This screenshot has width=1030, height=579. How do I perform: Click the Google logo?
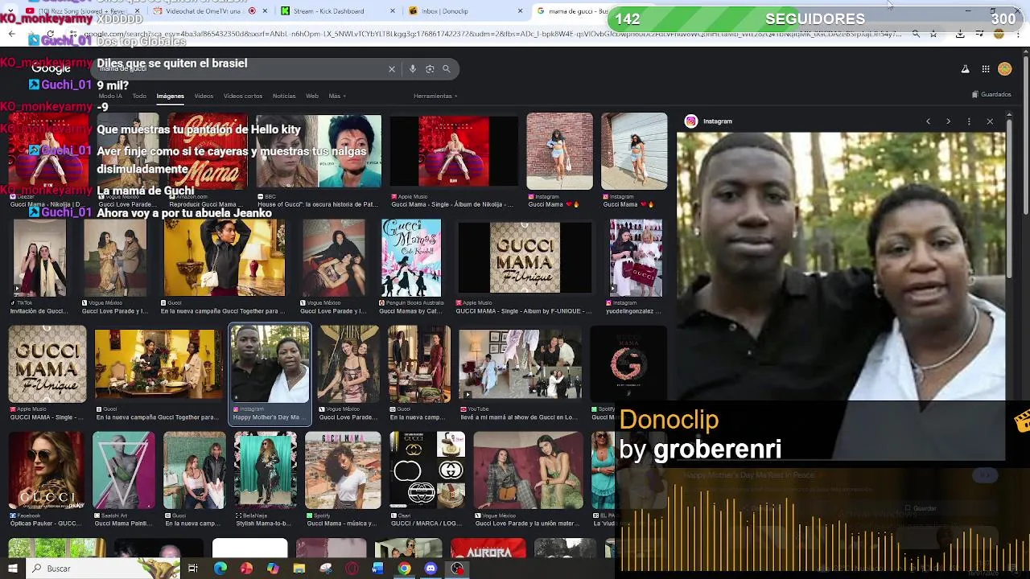coord(51,69)
